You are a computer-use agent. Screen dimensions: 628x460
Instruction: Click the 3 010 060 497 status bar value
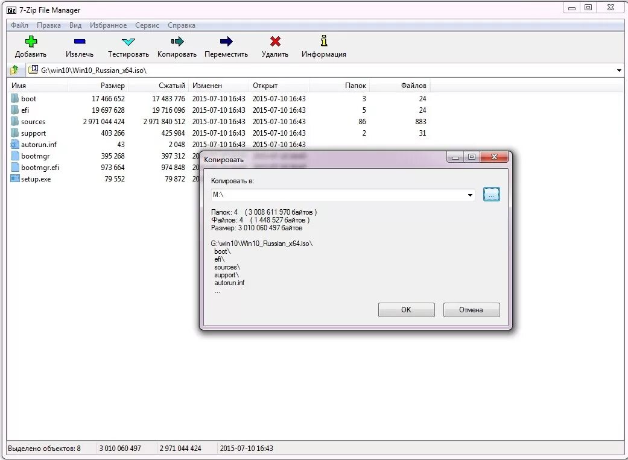(x=120, y=449)
